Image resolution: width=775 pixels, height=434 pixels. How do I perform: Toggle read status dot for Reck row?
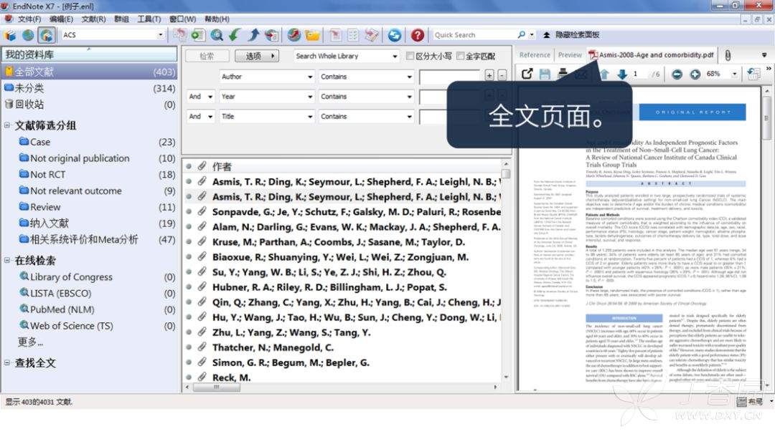[188, 377]
